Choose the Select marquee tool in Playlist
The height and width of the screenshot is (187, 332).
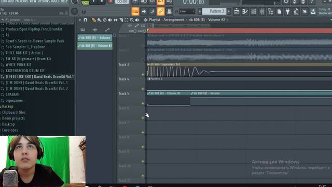(127, 20)
